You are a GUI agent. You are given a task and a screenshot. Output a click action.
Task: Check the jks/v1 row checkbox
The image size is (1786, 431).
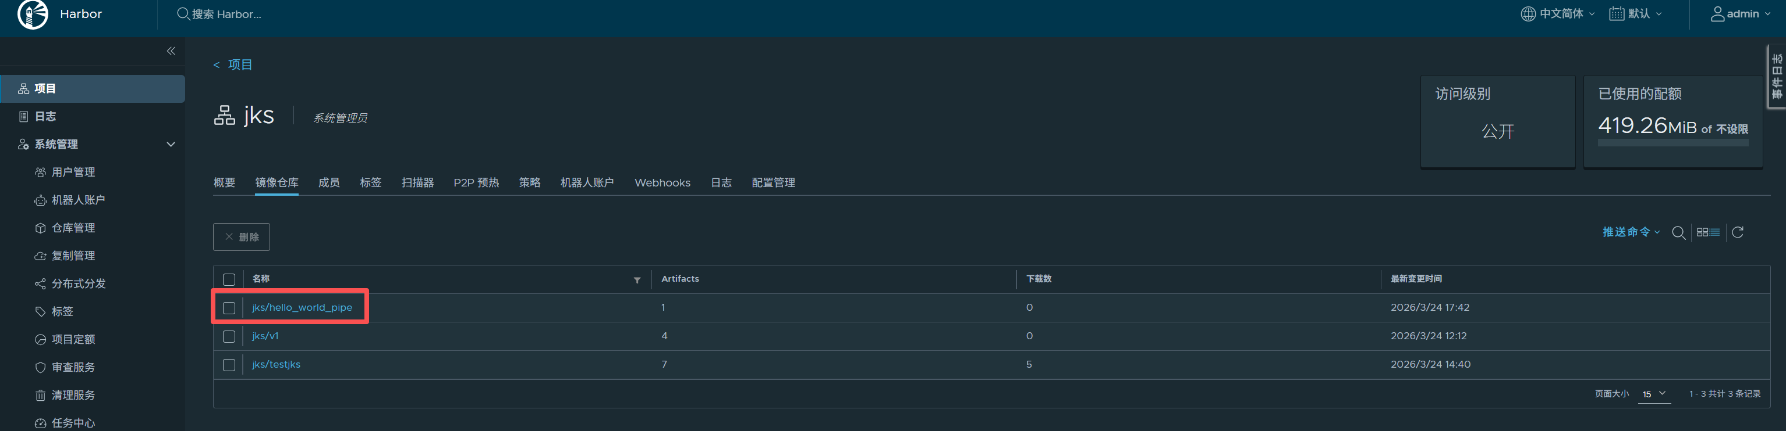(x=229, y=336)
